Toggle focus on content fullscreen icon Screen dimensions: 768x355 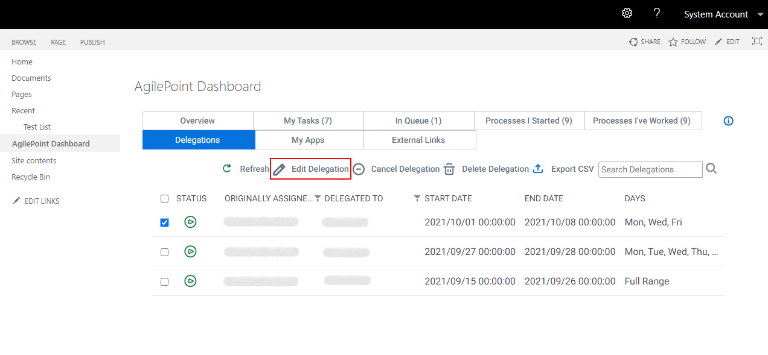click(757, 41)
